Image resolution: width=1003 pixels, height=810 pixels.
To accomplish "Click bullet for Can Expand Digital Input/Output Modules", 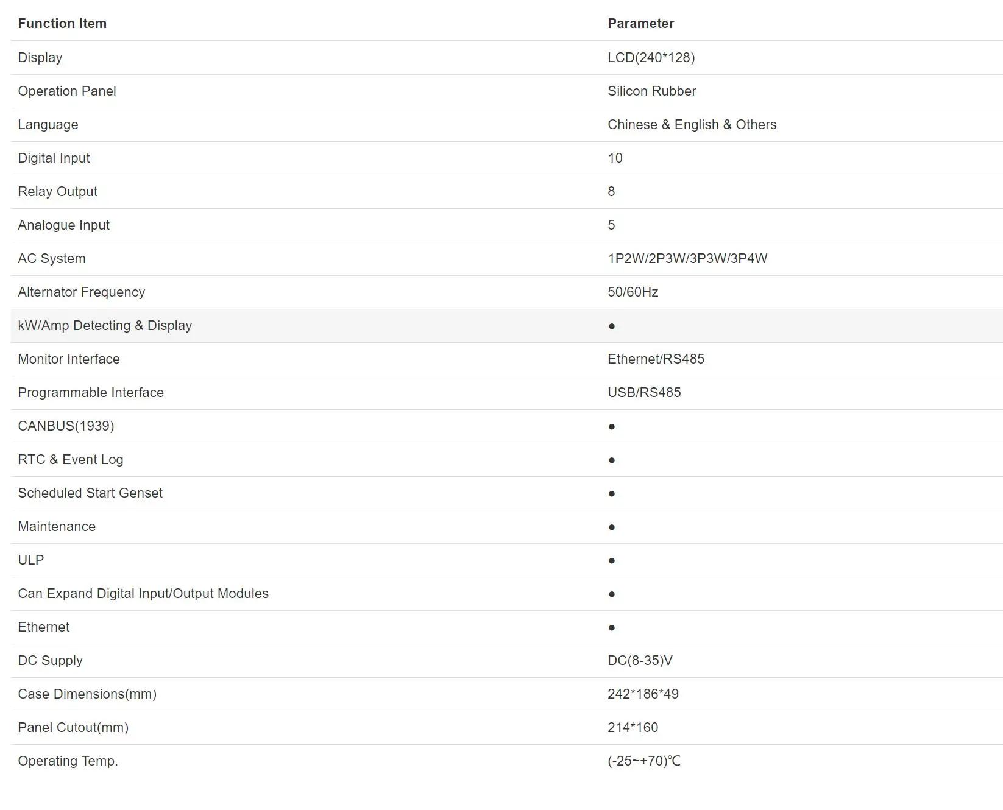I will tap(612, 594).
